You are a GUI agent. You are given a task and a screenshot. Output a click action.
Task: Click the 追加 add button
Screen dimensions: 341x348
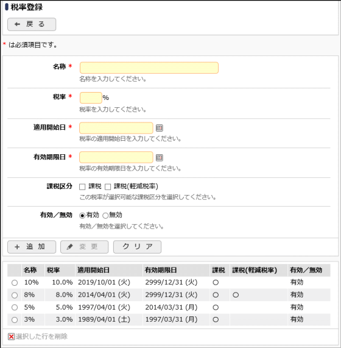click(32, 247)
